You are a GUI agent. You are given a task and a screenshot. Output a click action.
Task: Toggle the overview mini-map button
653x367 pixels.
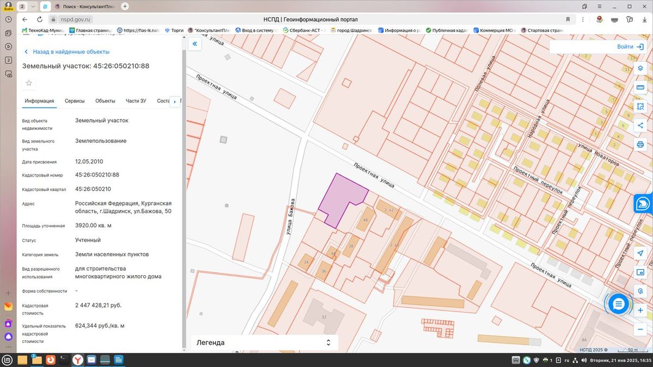pyautogui.click(x=640, y=272)
